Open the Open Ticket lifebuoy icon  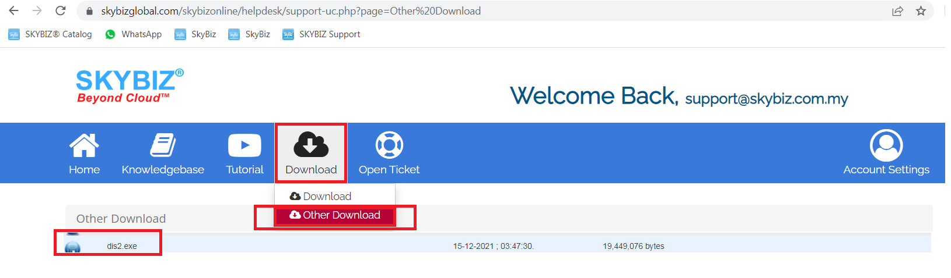point(389,145)
